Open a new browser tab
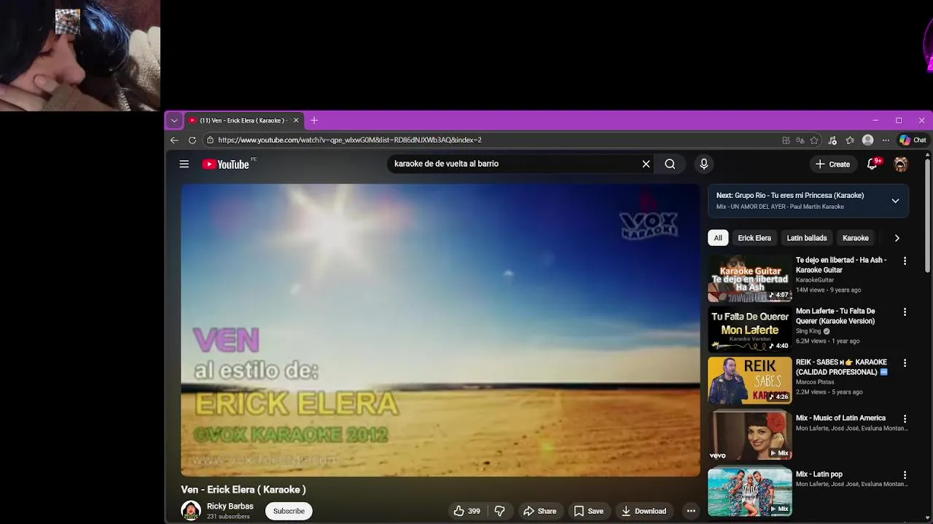The height and width of the screenshot is (524, 933). [314, 120]
